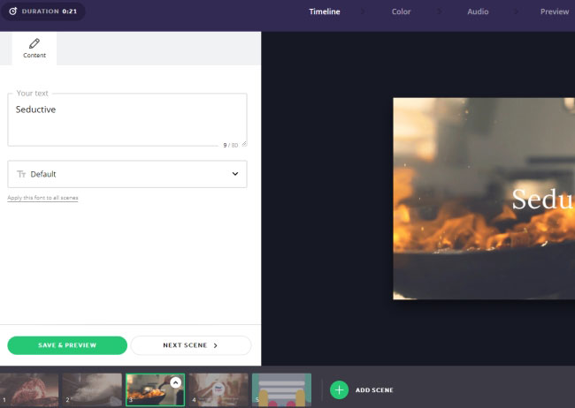Image resolution: width=575 pixels, height=408 pixels.
Task: Click the DURATION 0:21 indicator
Action: point(43,11)
